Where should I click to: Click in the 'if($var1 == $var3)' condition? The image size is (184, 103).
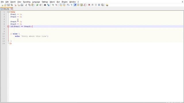click(21, 27)
